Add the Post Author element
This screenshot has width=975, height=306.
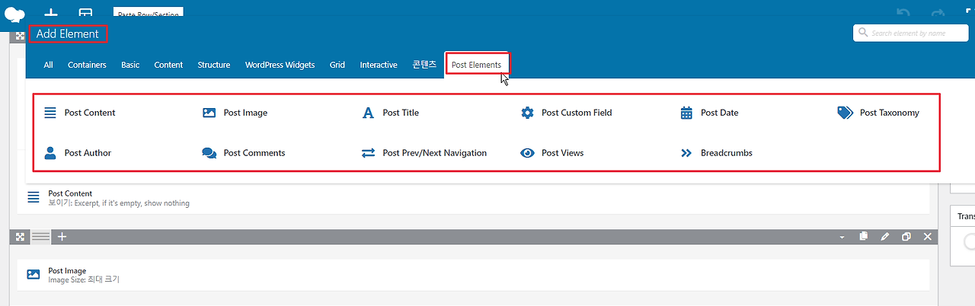click(x=78, y=153)
